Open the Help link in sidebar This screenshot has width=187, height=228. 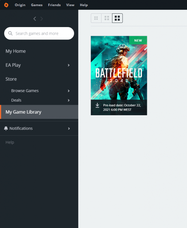[x=10, y=142]
